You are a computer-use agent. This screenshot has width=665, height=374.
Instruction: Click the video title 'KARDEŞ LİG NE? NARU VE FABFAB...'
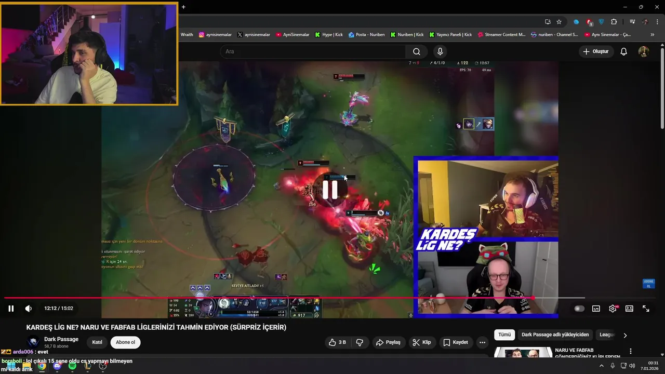tap(156, 327)
